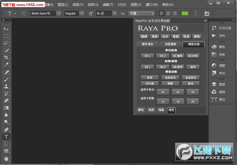Select the Eraser tool
Screen dimensions: 237x165
click(6, 100)
